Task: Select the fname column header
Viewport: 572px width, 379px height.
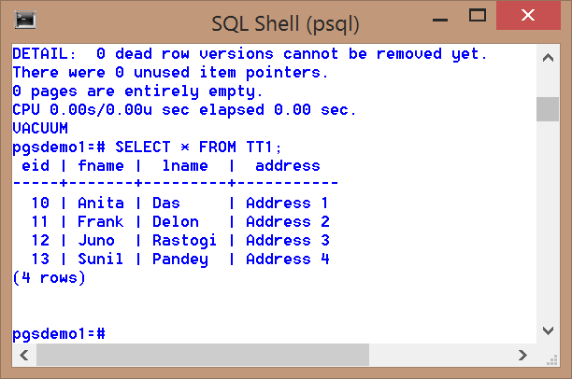Action: pyautogui.click(x=100, y=166)
